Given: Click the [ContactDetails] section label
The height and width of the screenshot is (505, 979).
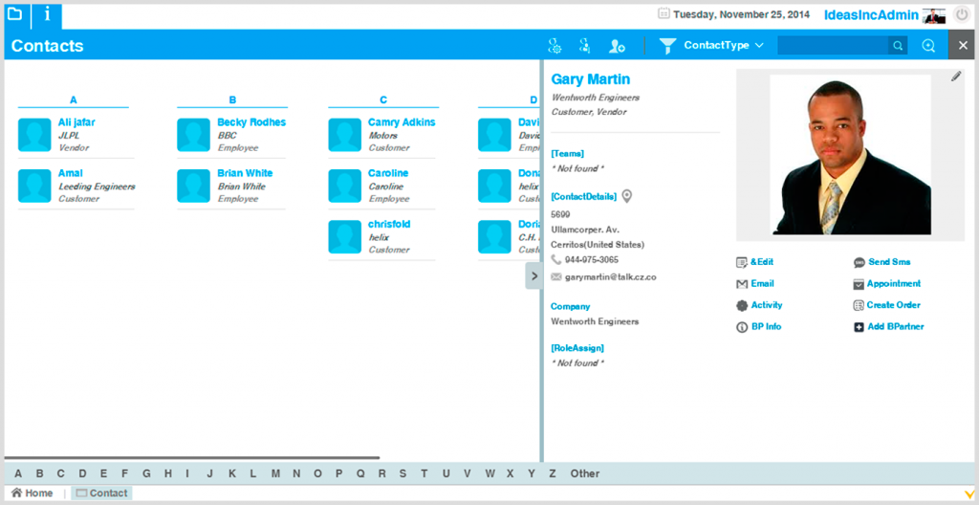Looking at the screenshot, I should point(584,196).
